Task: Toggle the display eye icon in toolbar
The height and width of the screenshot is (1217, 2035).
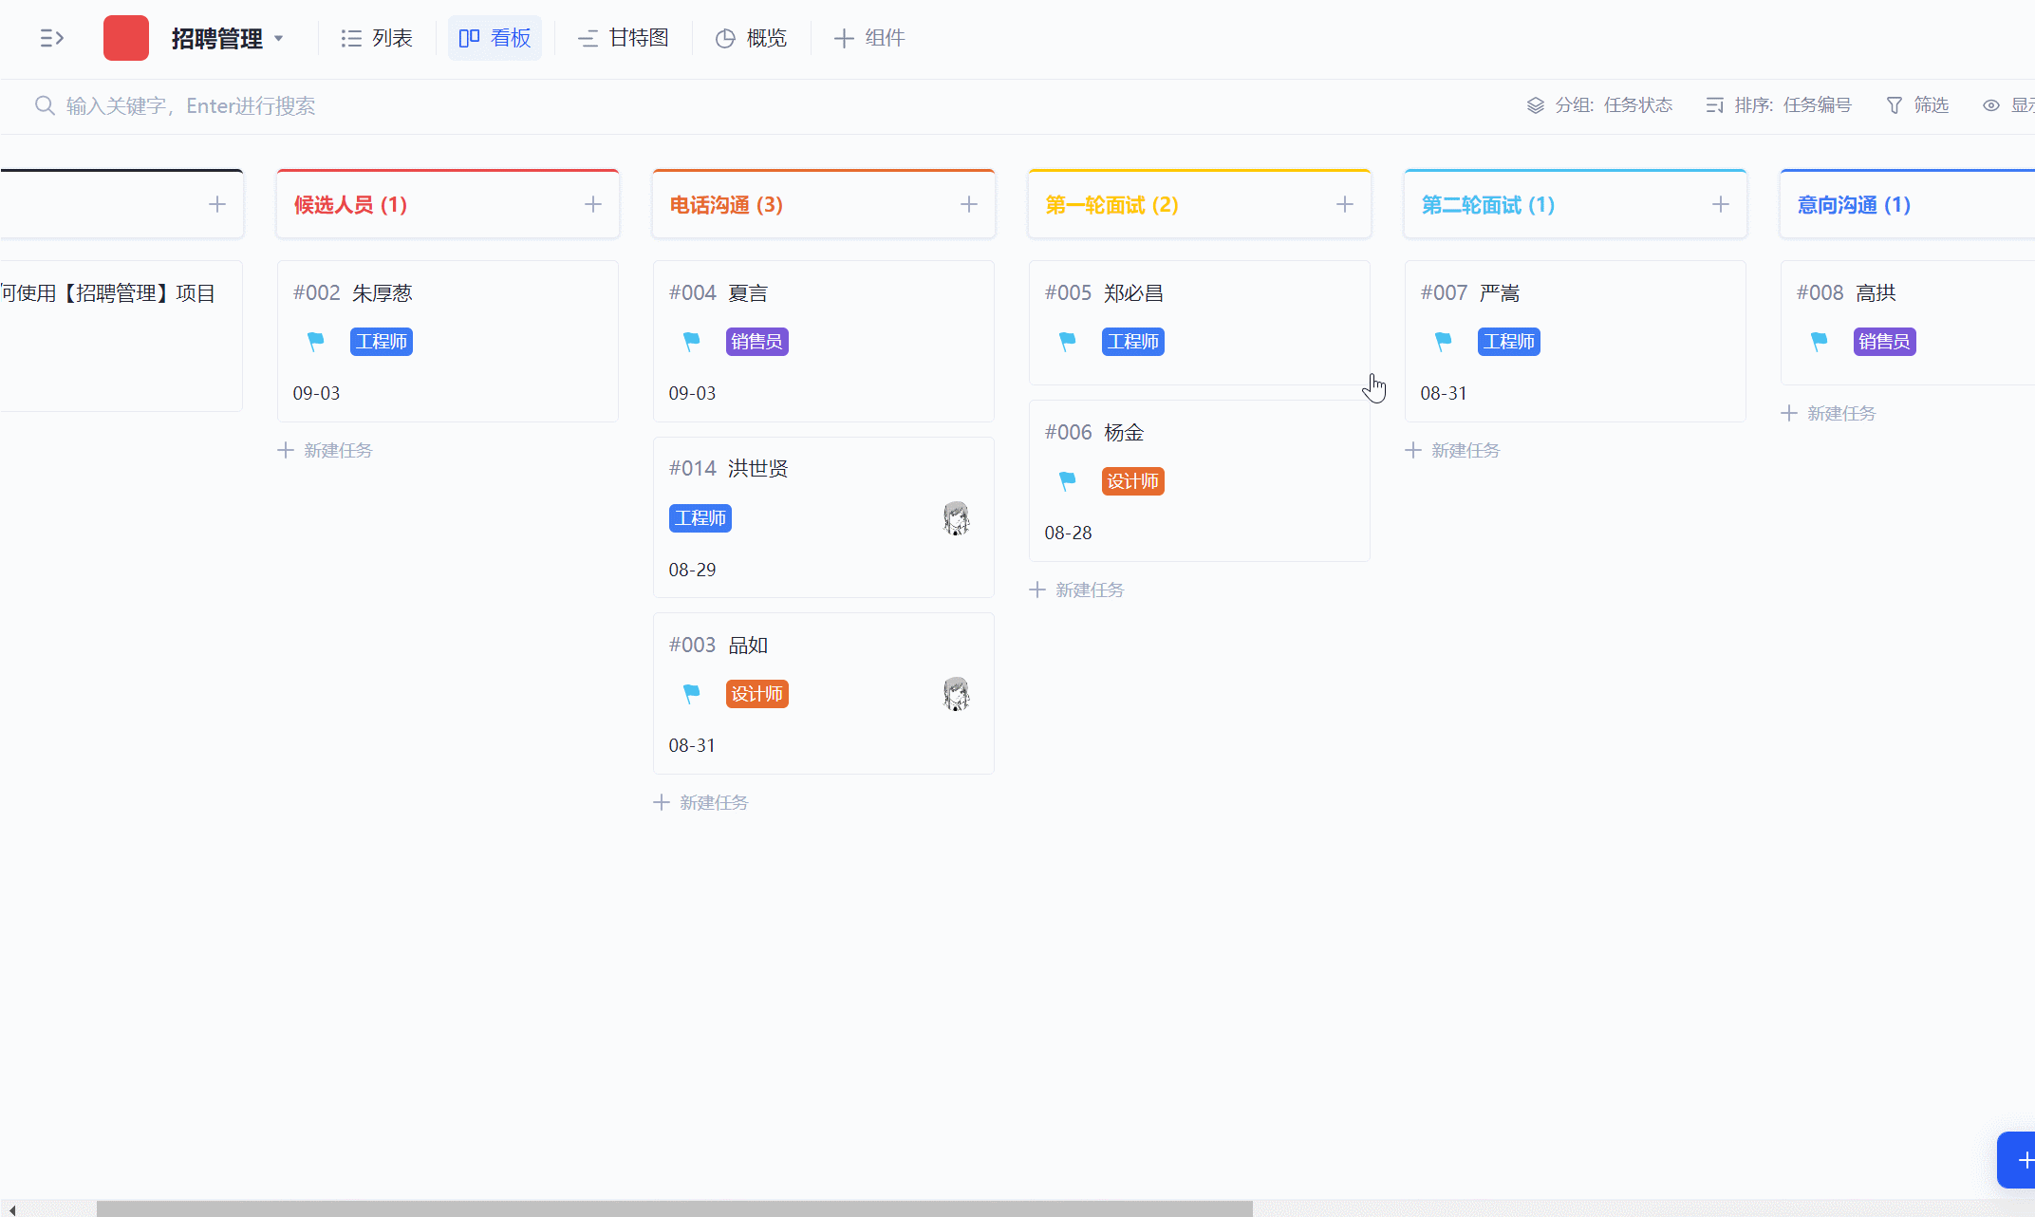Action: [1991, 105]
